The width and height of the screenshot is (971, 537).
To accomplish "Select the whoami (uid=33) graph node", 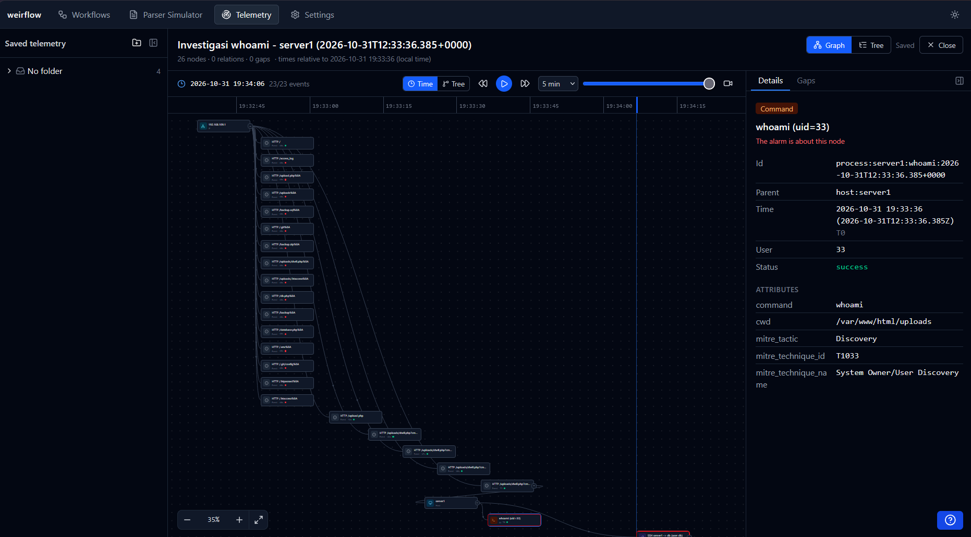I will [514, 520].
